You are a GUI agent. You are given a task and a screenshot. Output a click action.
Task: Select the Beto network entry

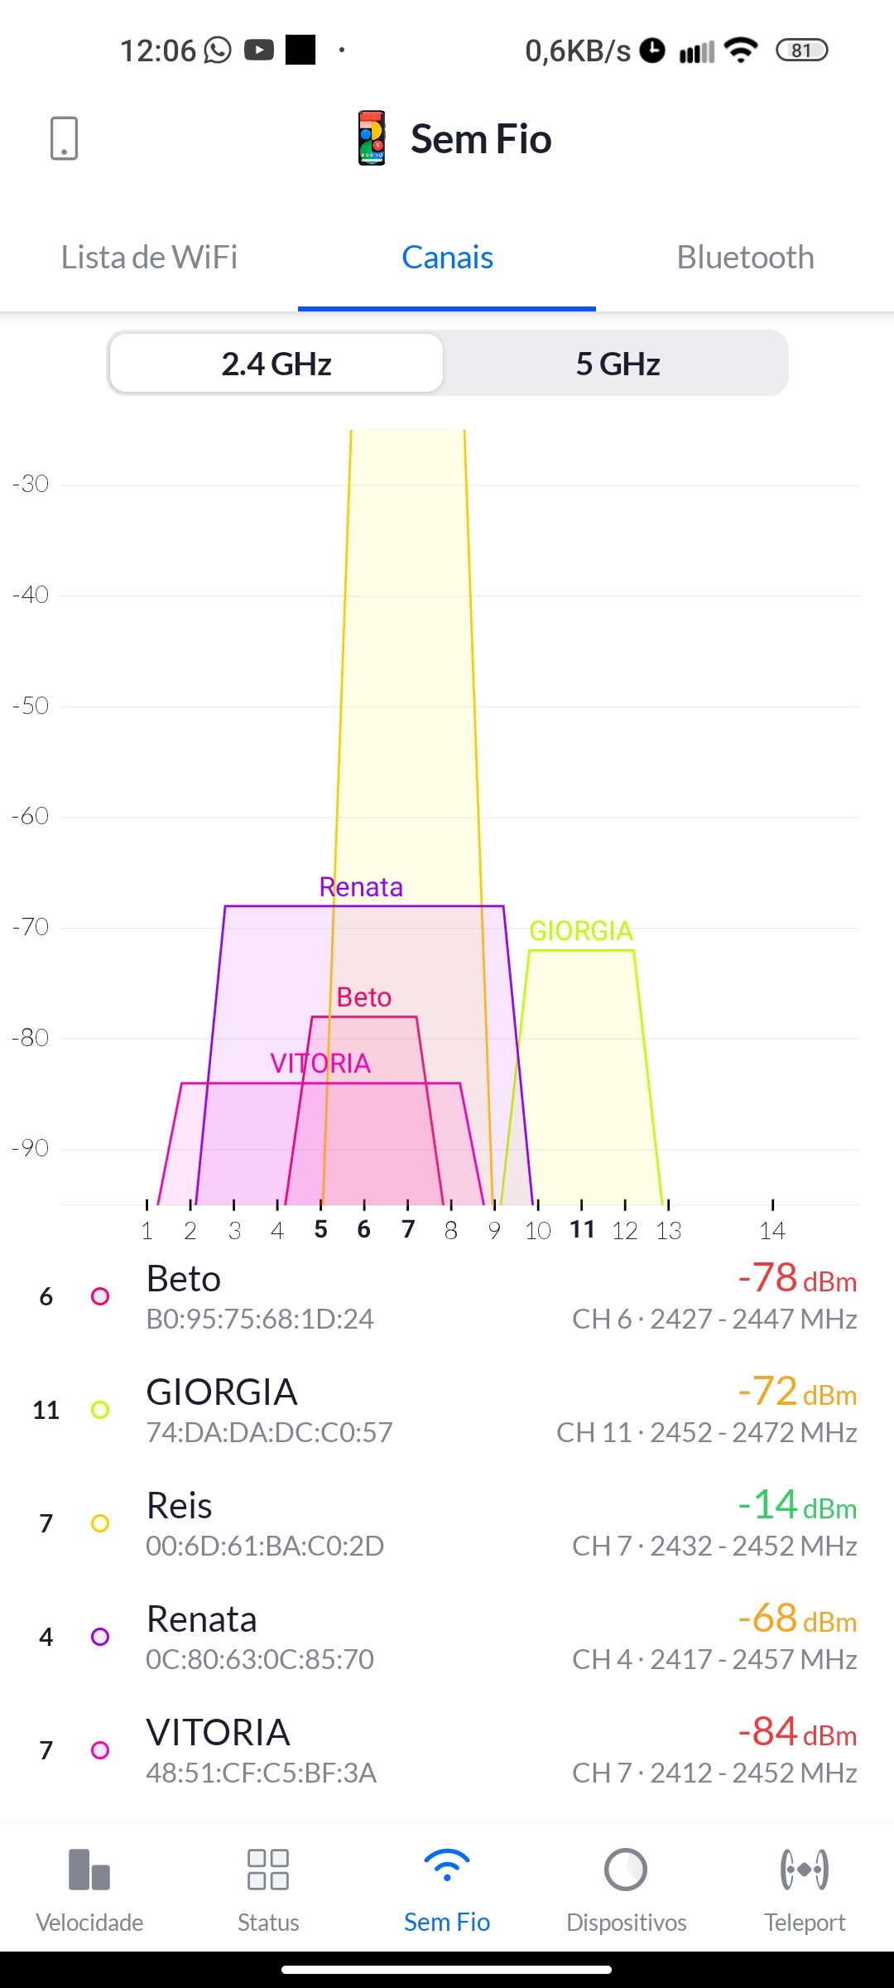(x=447, y=1296)
